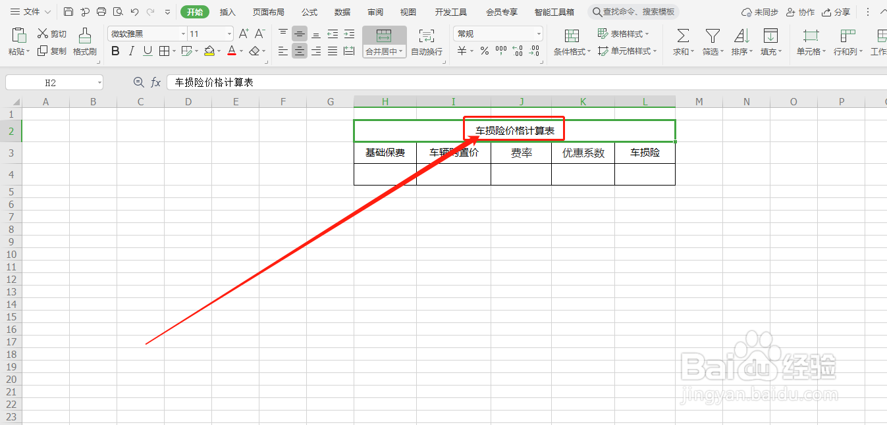Open the font name dropdown
Image resolution: width=887 pixels, height=425 pixels.
click(182, 33)
